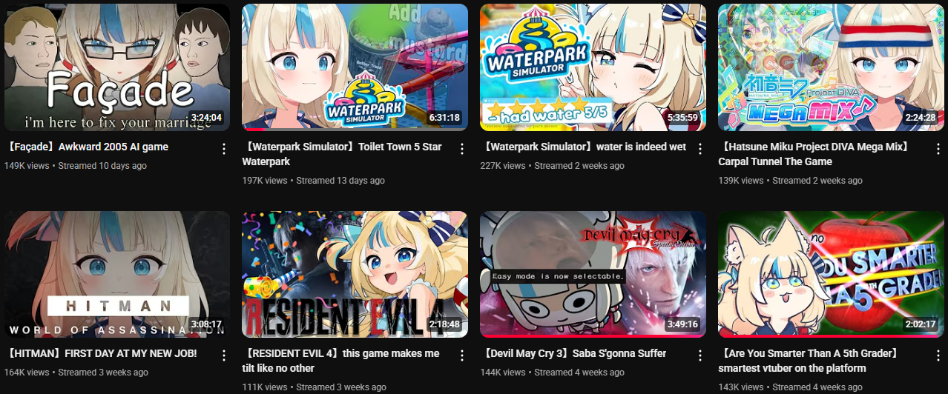Play the Façade Awkward 2005 AI game thumbnail
The image size is (948, 394).
point(117,67)
